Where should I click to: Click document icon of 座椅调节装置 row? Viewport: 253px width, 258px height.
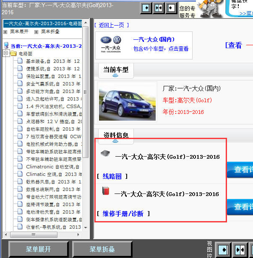tap(20, 204)
